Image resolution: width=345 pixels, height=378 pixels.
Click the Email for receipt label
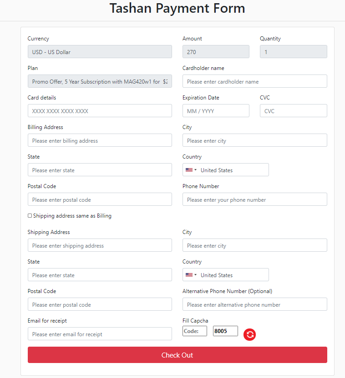pos(47,321)
